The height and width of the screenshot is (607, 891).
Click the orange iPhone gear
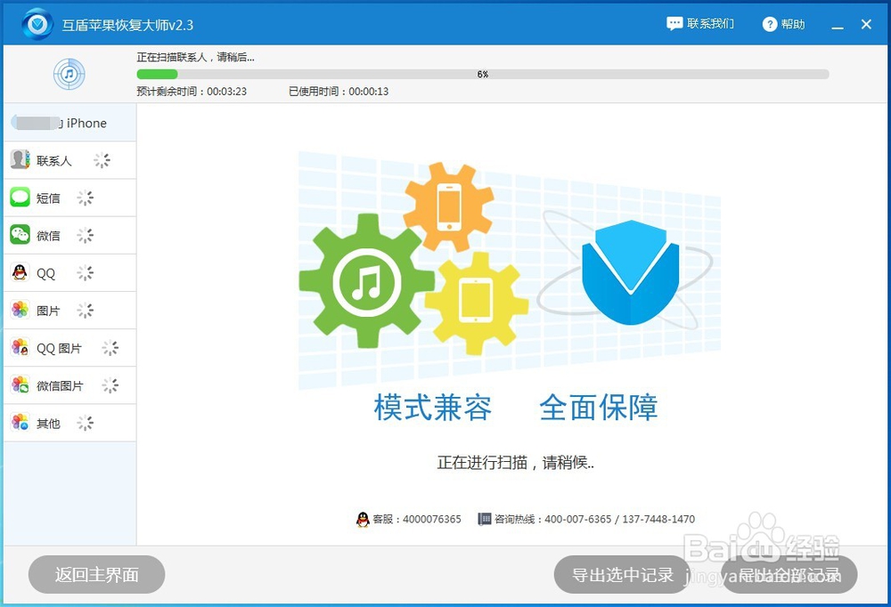pyautogui.click(x=449, y=207)
